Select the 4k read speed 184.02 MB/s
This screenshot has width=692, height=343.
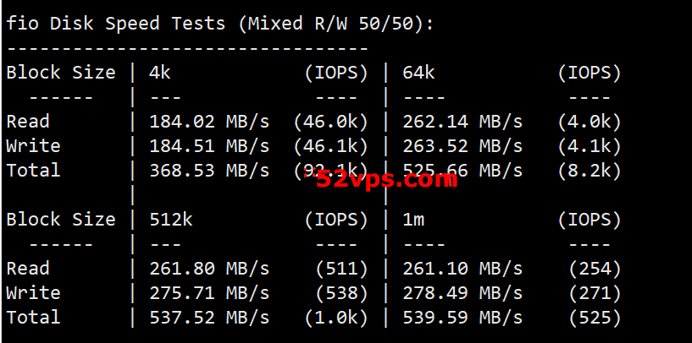click(209, 122)
